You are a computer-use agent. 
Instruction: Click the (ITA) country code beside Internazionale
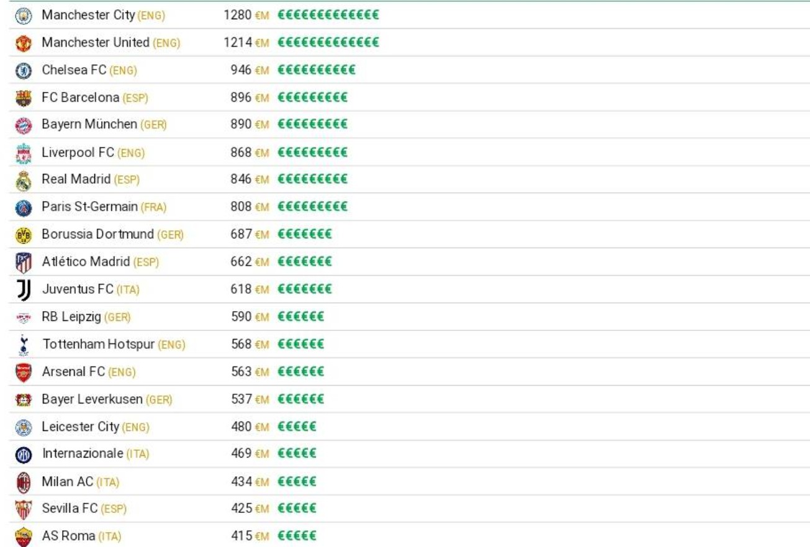tap(138, 455)
